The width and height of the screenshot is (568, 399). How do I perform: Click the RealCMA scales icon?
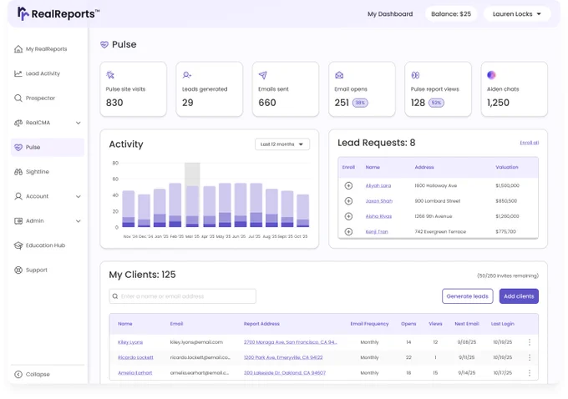(18, 123)
